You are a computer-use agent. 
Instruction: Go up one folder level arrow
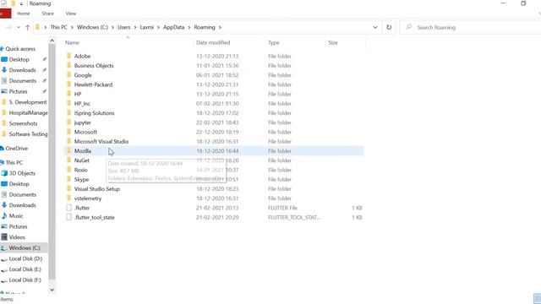27,27
